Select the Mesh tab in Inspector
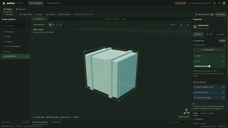This screenshot has width=228, height=128. 198,34
